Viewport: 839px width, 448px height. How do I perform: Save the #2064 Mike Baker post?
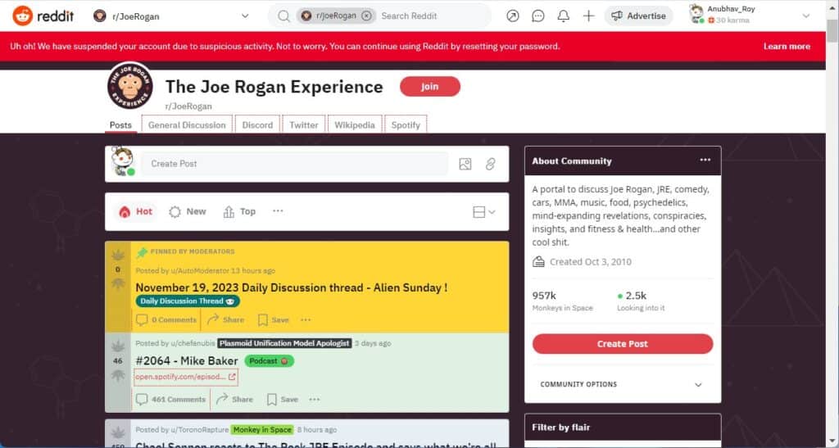click(282, 400)
